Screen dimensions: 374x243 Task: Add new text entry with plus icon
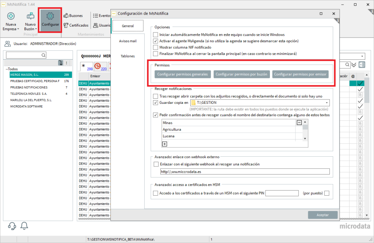[x=165, y=144]
